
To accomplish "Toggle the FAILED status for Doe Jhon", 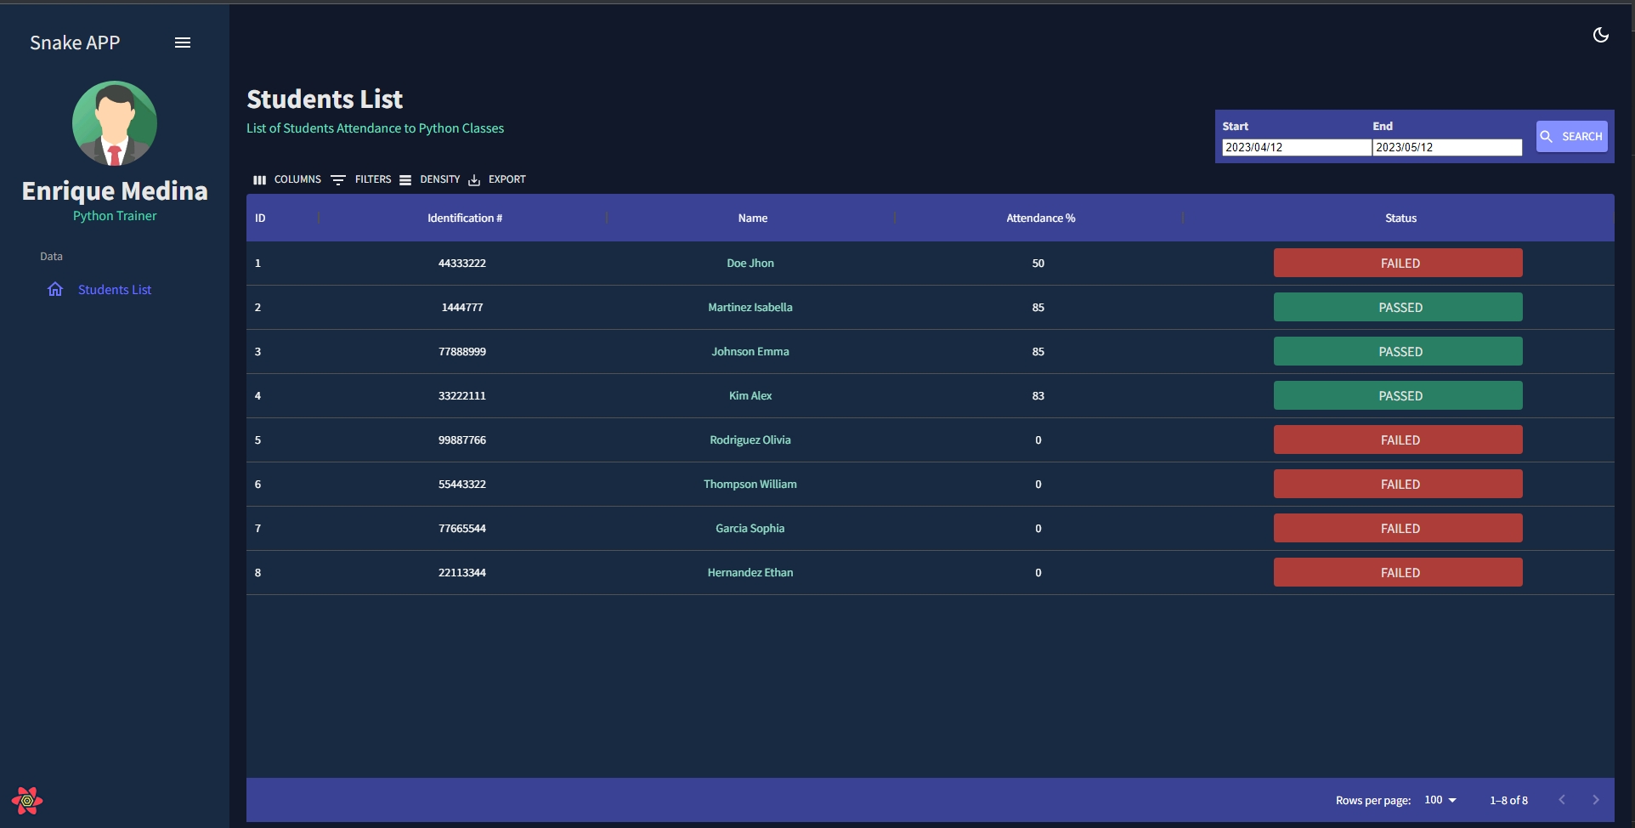I will pyautogui.click(x=1398, y=263).
